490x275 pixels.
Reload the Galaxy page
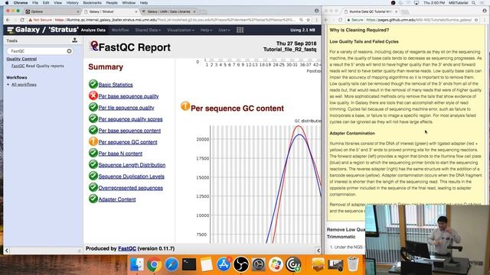pyautogui.click(x=22, y=20)
